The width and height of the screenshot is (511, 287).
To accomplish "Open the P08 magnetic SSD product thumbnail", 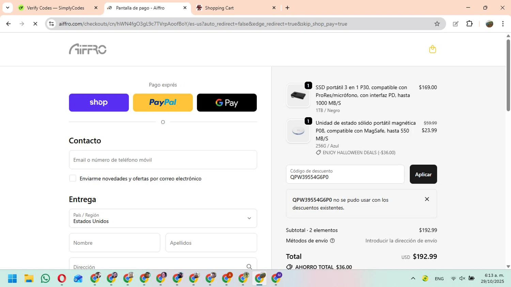I will click(x=298, y=131).
